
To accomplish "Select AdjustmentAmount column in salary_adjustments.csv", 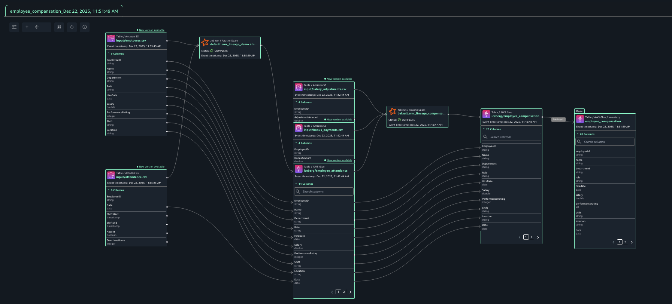I will point(324,119).
